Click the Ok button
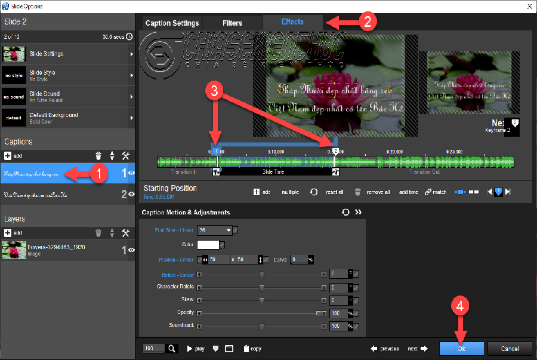 462,349
